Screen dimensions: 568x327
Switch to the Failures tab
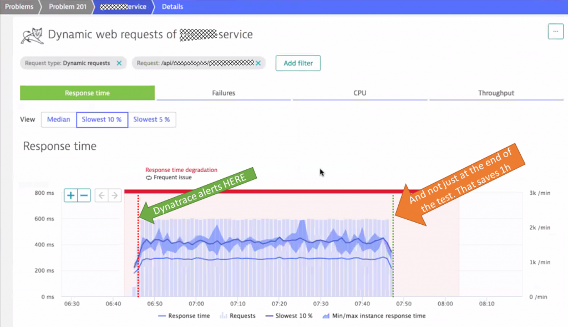click(224, 93)
